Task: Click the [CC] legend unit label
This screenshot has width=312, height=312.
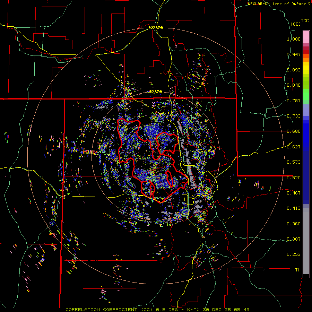Action: click(x=296, y=24)
